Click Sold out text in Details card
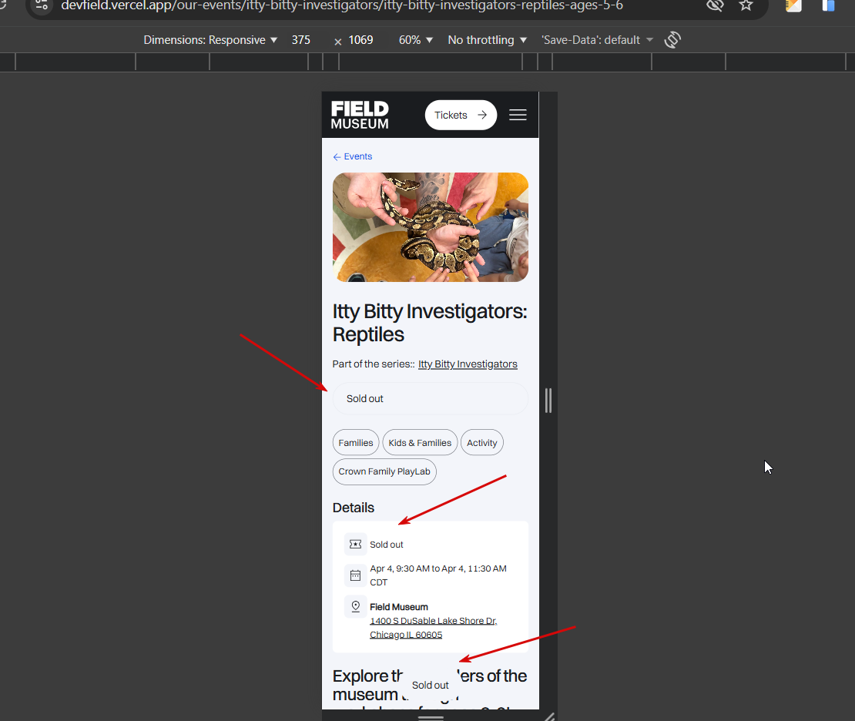The image size is (855, 721). click(x=387, y=545)
